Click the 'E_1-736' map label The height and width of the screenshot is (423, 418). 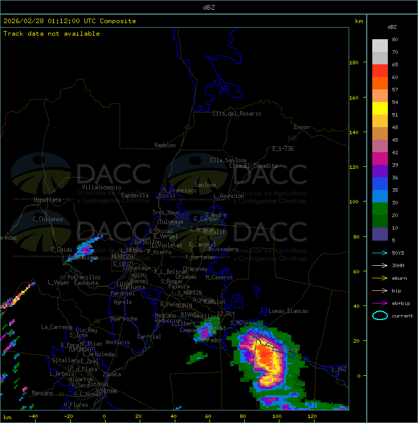[283, 148]
